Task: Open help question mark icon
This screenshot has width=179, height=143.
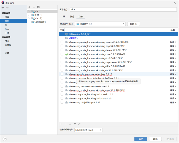Action: coord(5,139)
